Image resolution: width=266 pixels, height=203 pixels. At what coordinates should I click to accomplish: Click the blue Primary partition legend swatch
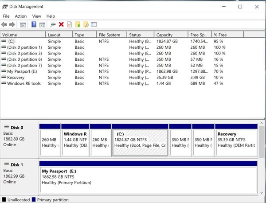pyautogui.click(x=33, y=200)
